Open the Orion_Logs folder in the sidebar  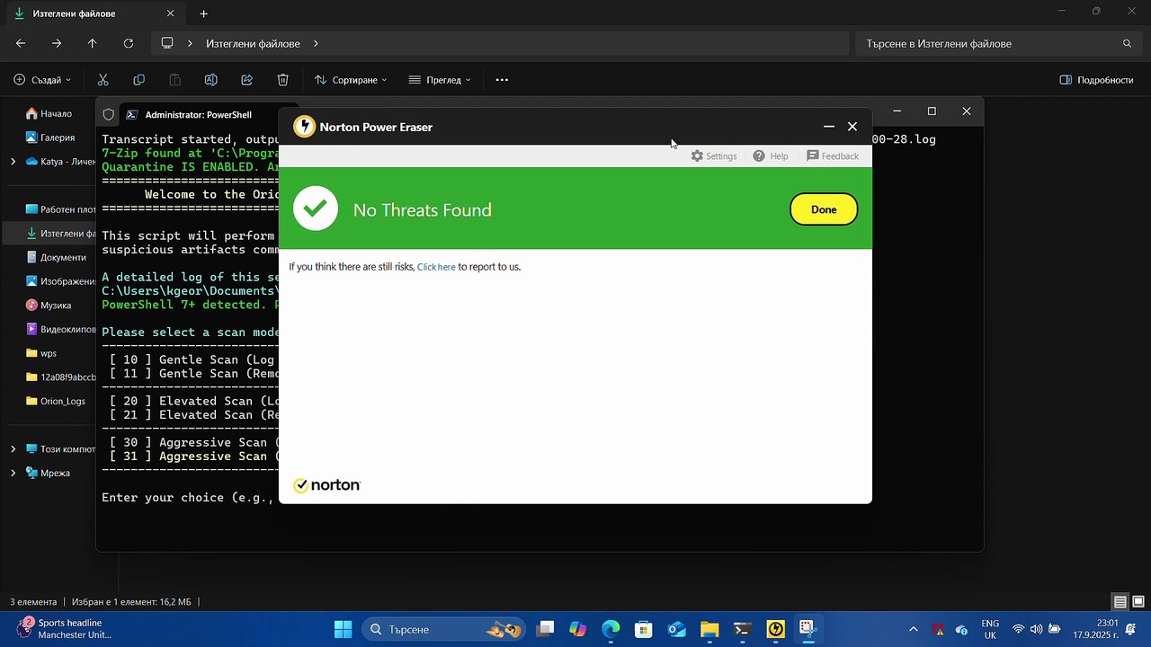56,401
